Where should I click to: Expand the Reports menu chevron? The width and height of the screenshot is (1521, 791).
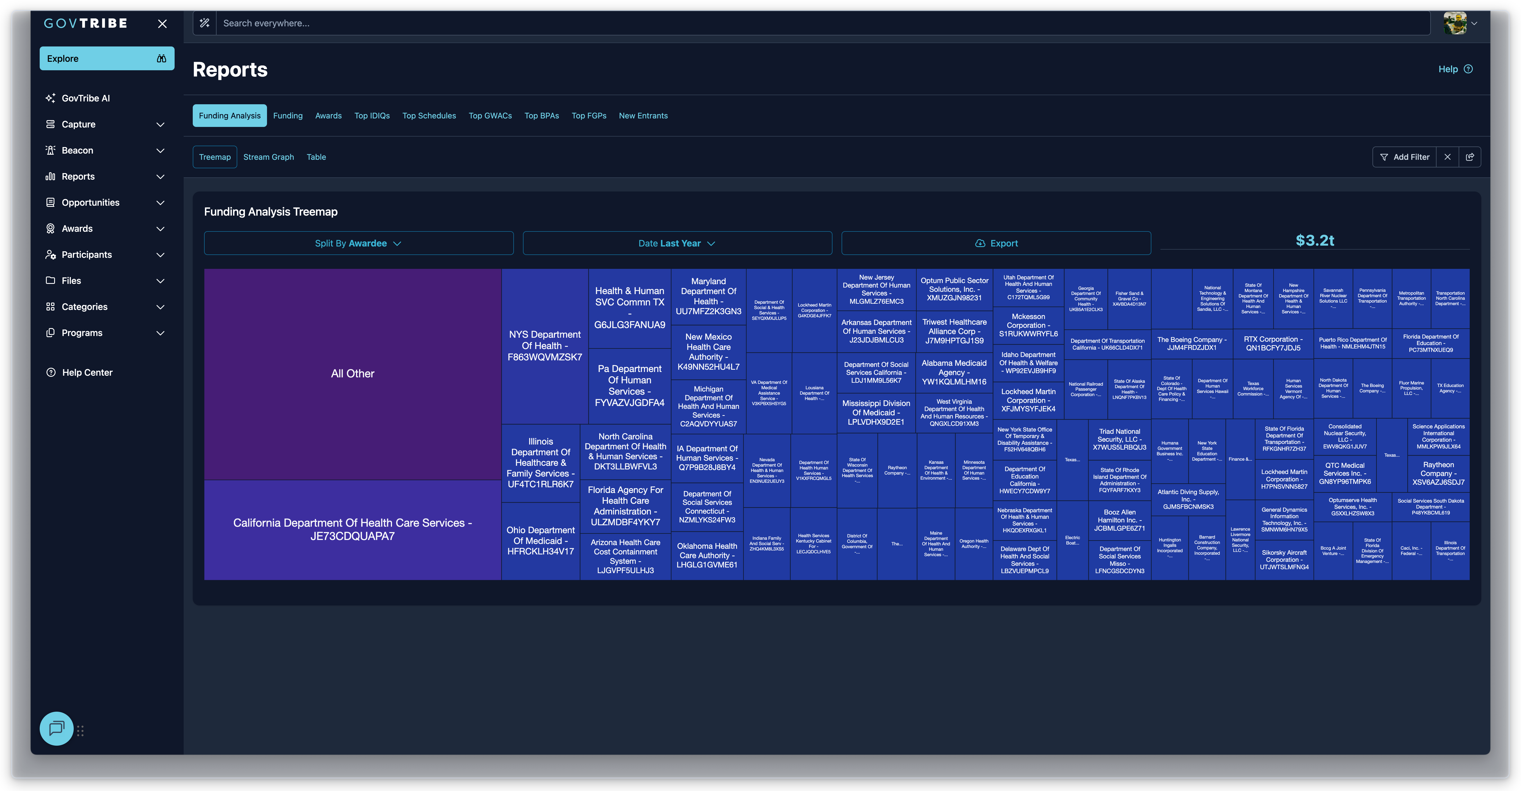point(160,177)
